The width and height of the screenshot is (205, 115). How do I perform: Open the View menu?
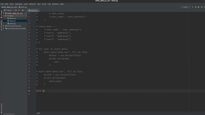[12, 4]
